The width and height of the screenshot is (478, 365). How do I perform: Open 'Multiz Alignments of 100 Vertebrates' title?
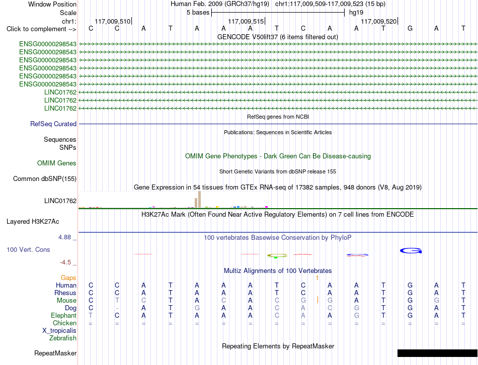(278, 271)
